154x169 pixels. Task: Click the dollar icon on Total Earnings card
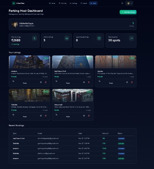pyautogui.click(x=35, y=38)
